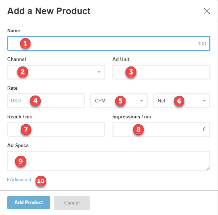Screen dimensions: 218x215
Task: Click the disclosure triangle before Advanced
Action: 8,179
